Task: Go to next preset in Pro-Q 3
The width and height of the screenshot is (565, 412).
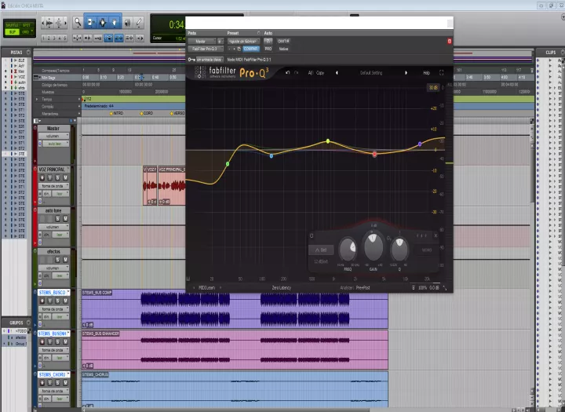Action: (x=406, y=73)
